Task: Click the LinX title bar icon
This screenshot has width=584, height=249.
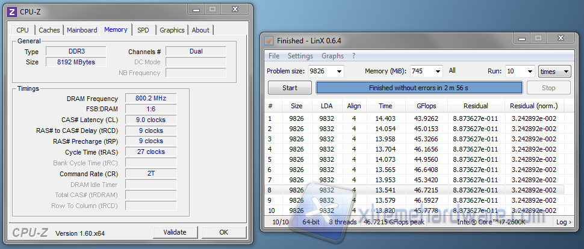Action: pyautogui.click(x=269, y=40)
